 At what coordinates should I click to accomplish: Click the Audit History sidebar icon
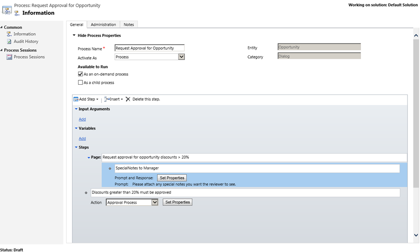(9, 42)
